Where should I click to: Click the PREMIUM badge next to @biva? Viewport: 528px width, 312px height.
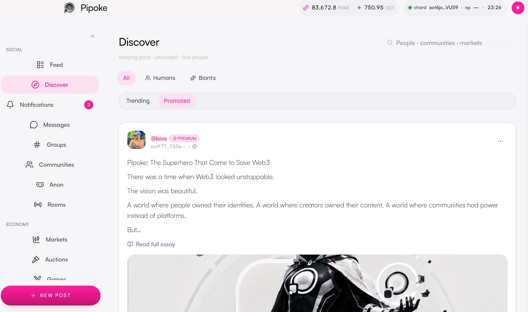[184, 138]
